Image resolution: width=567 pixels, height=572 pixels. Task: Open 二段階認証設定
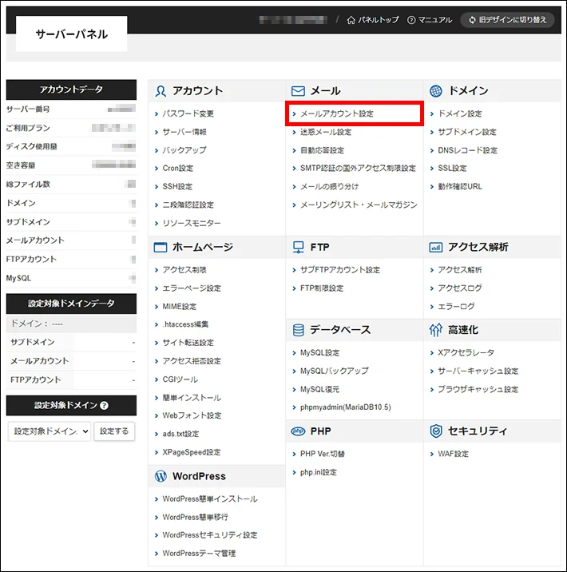pos(188,205)
